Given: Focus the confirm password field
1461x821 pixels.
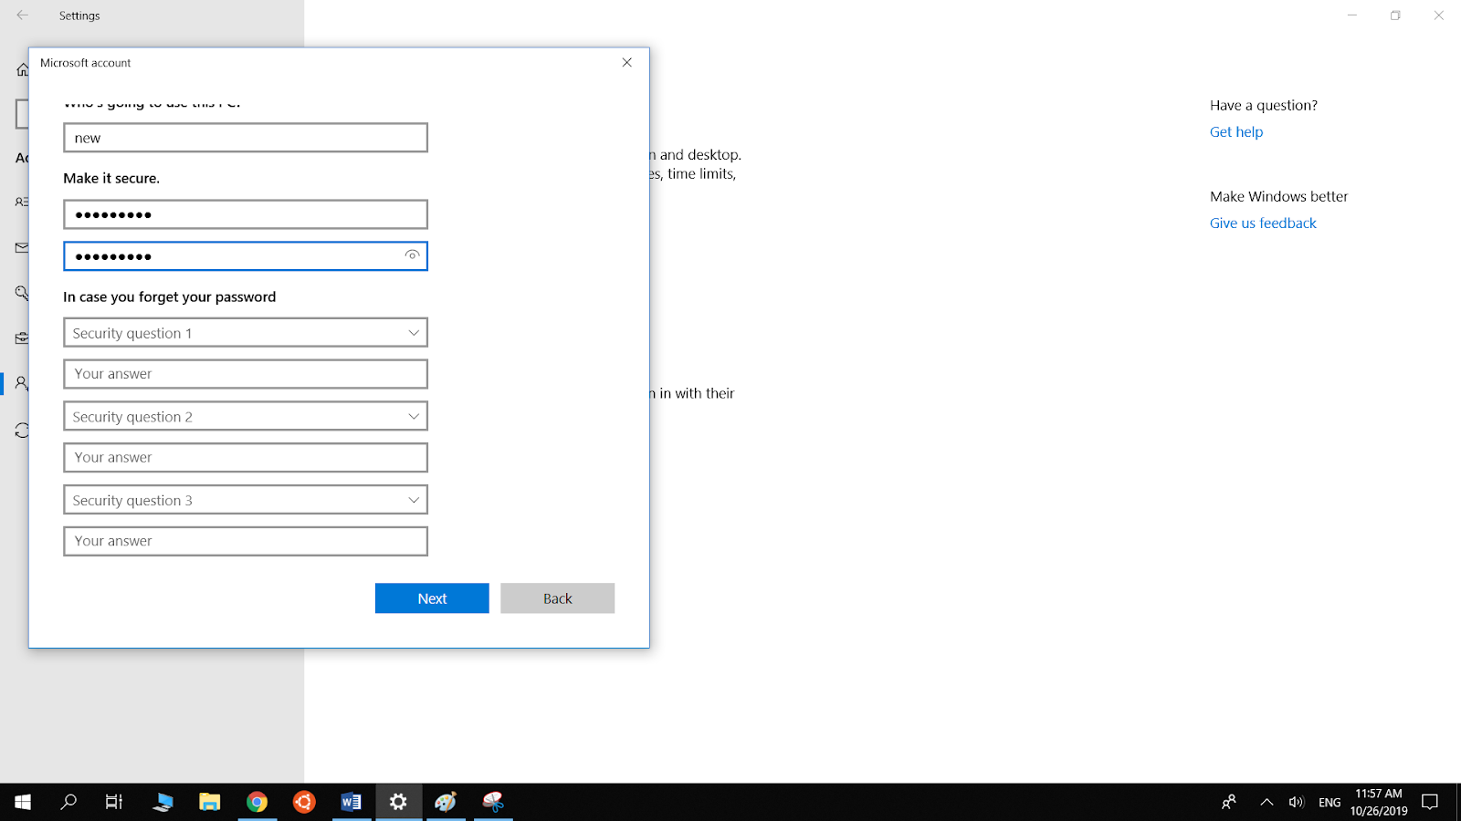Looking at the screenshot, I should coord(246,256).
